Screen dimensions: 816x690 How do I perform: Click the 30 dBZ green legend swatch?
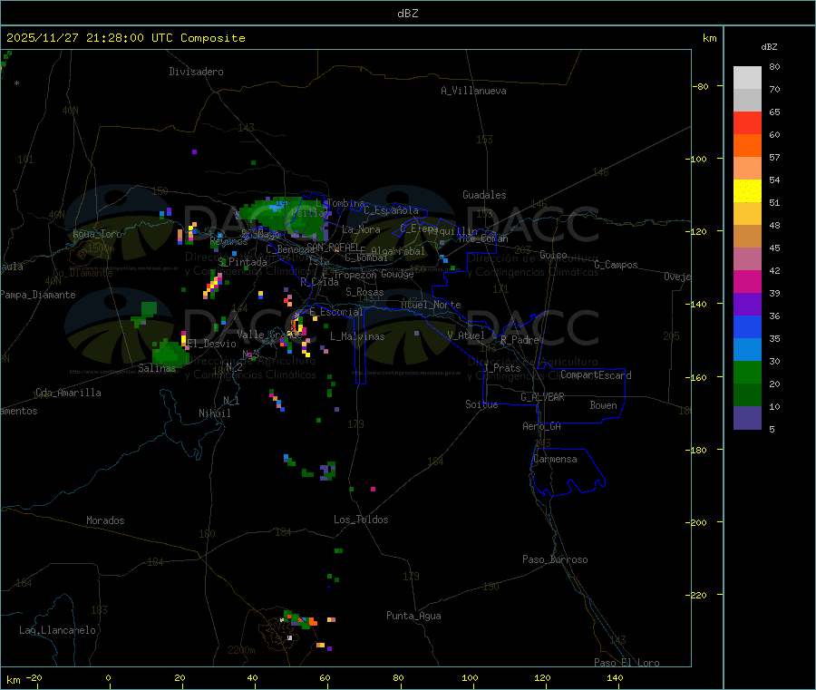pyautogui.click(x=747, y=372)
